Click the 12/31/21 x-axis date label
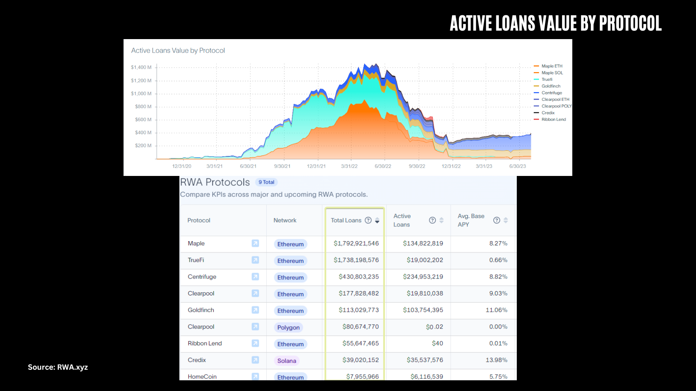Viewport: 696px width, 391px height. 316,166
